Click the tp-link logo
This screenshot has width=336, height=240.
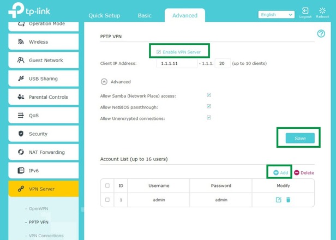[29, 10]
